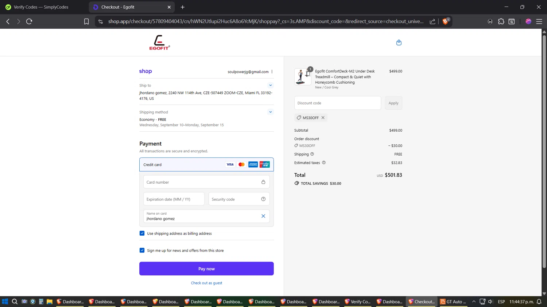Open Verify Co... taskbar window
The width and height of the screenshot is (547, 307).
357,302
